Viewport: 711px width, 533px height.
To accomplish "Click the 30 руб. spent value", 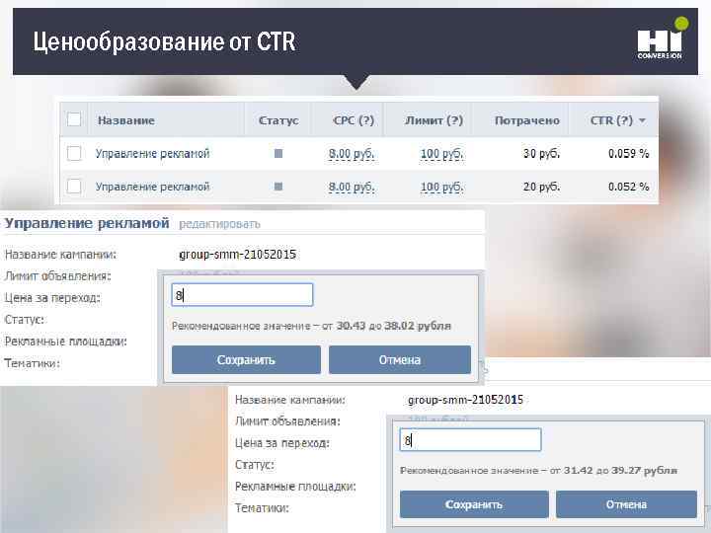I will point(541,154).
